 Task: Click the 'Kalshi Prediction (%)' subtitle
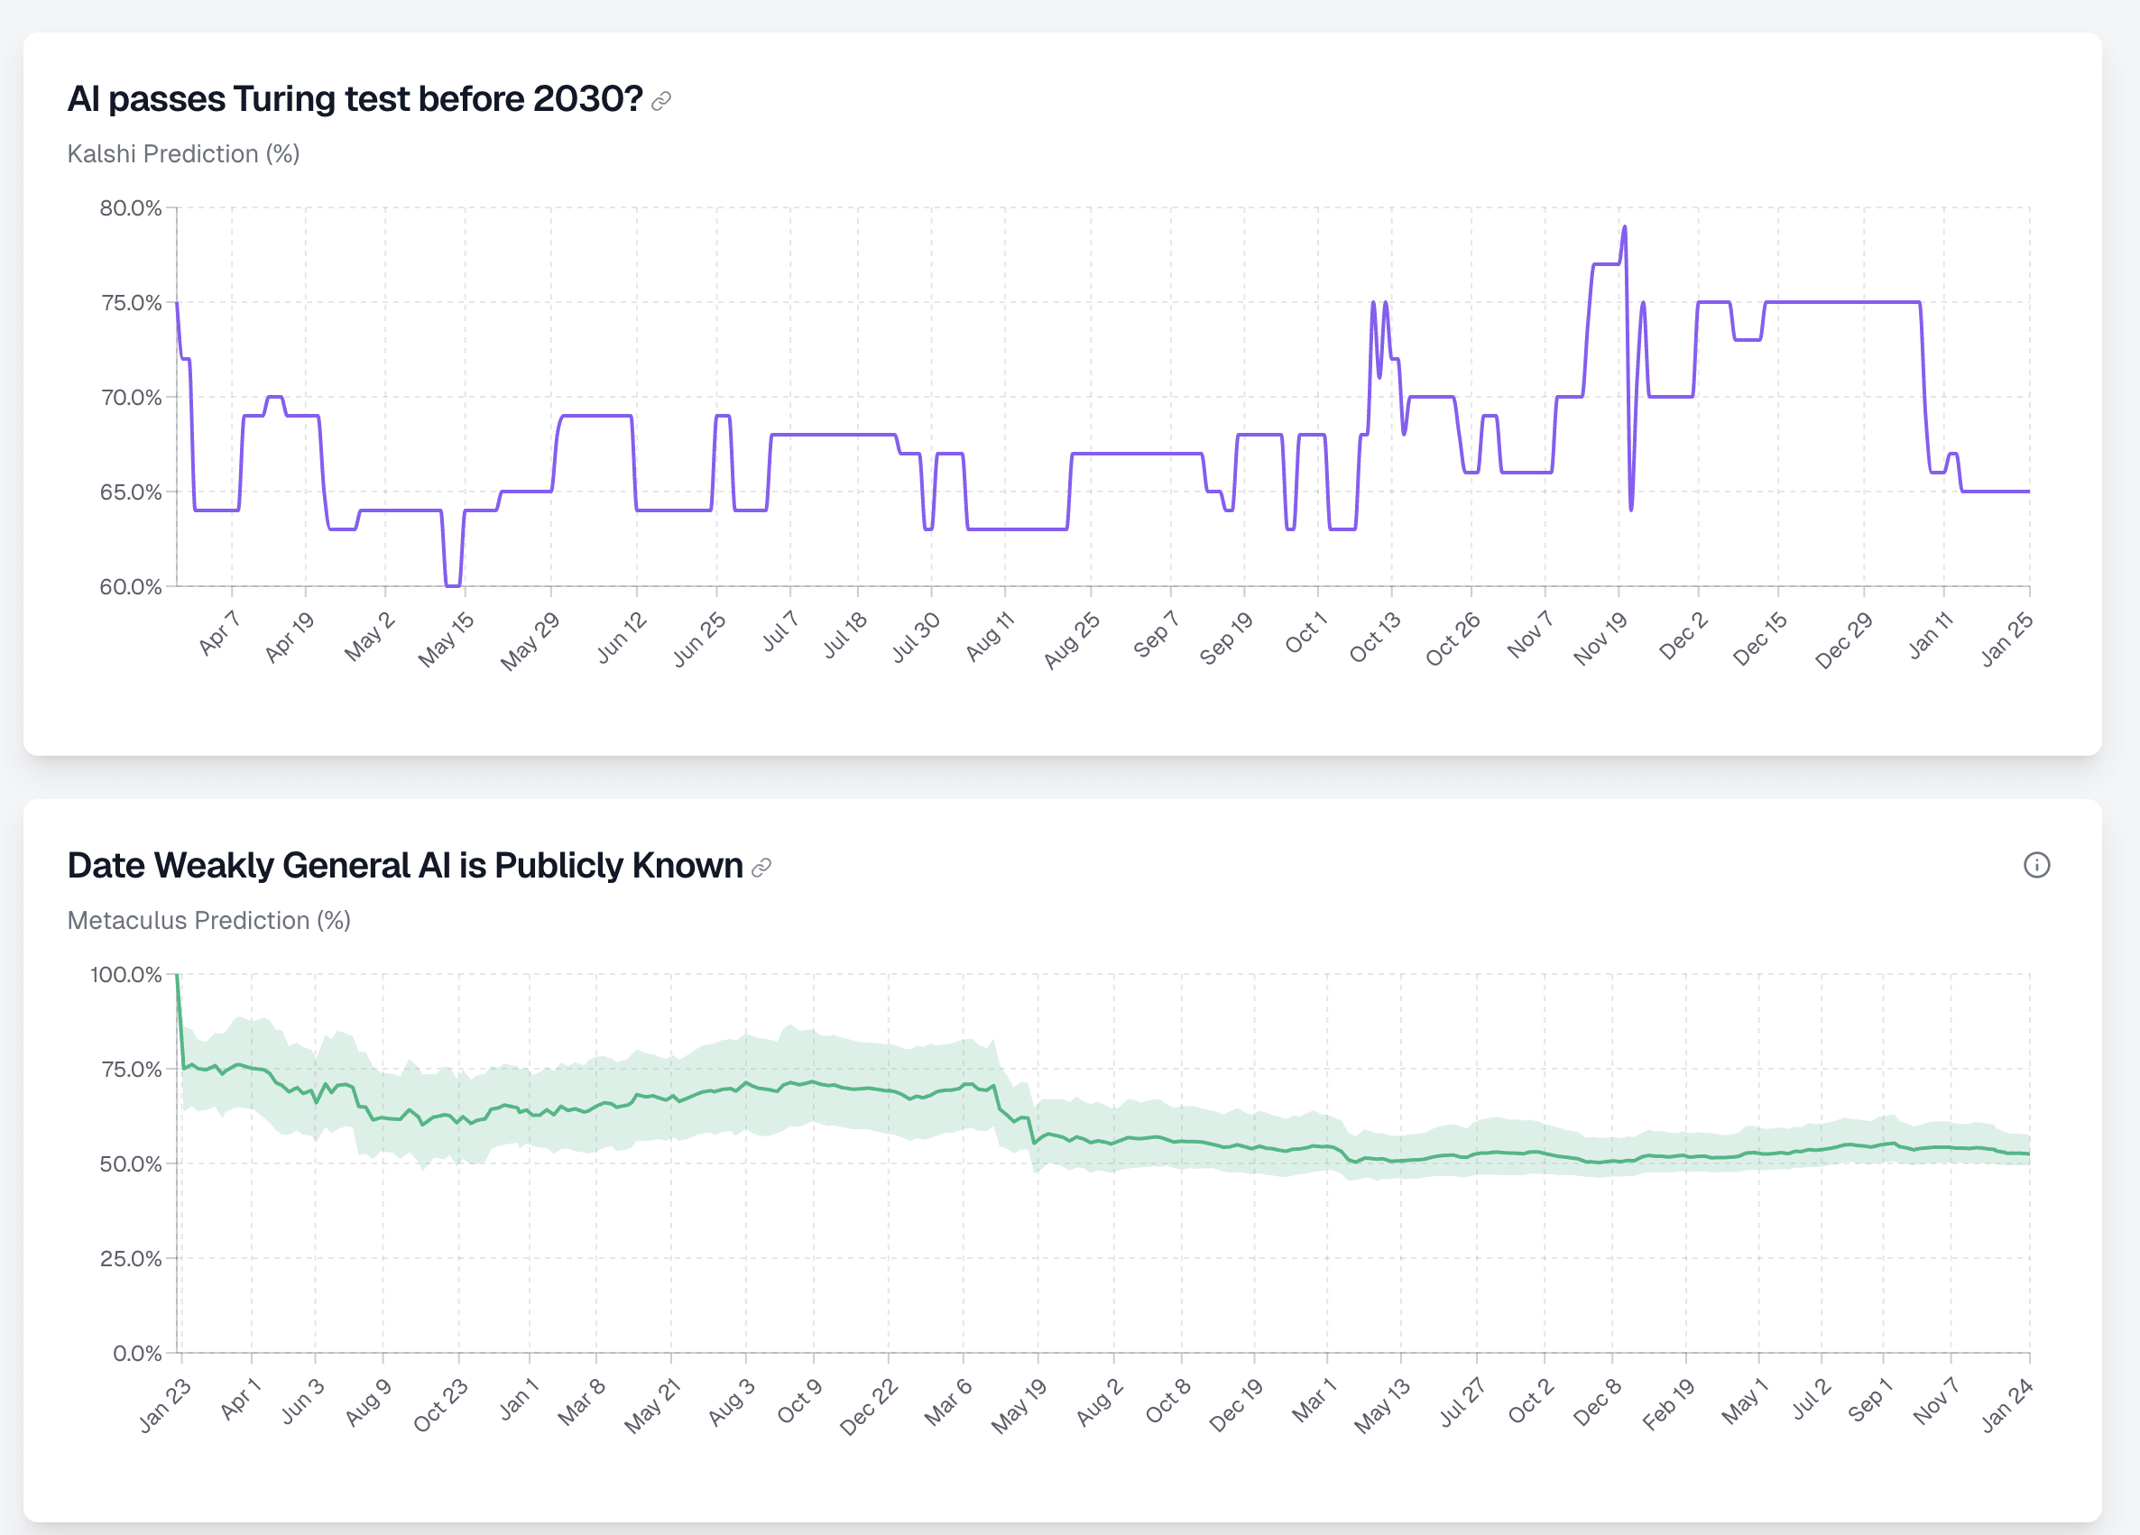tap(183, 154)
